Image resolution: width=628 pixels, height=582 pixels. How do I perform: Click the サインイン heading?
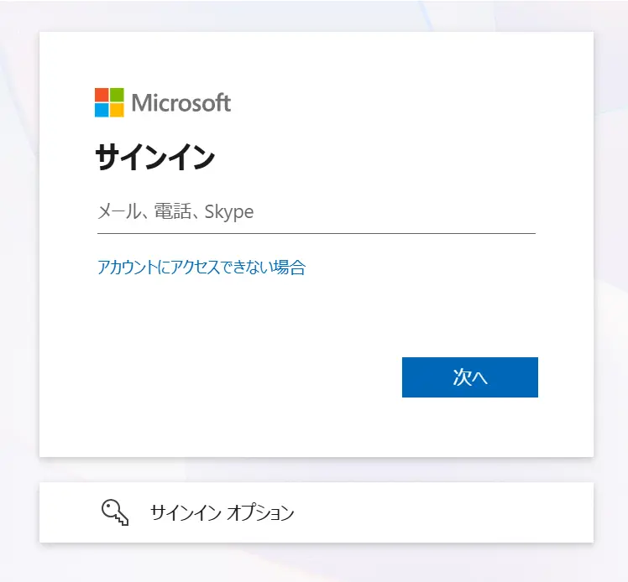pos(155,158)
